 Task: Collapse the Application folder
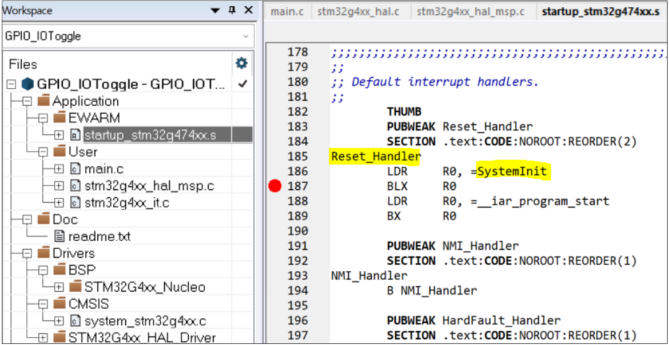[x=27, y=101]
